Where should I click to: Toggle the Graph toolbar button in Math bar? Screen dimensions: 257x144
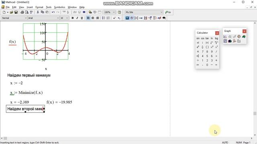(x=132, y=18)
